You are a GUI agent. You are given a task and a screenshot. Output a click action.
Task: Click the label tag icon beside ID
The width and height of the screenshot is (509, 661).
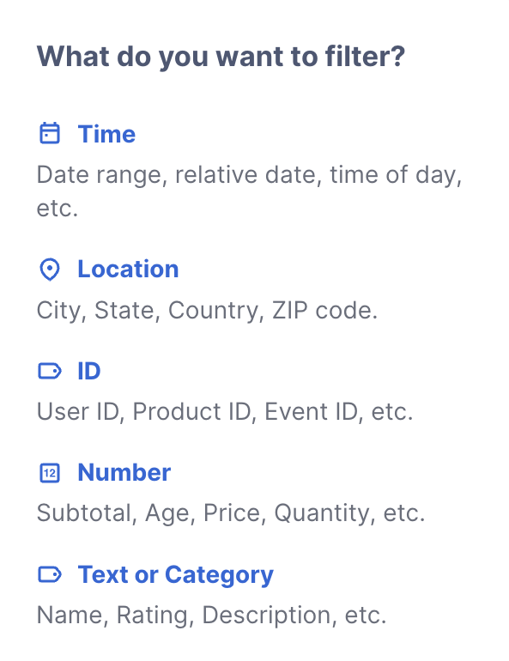[50, 371]
